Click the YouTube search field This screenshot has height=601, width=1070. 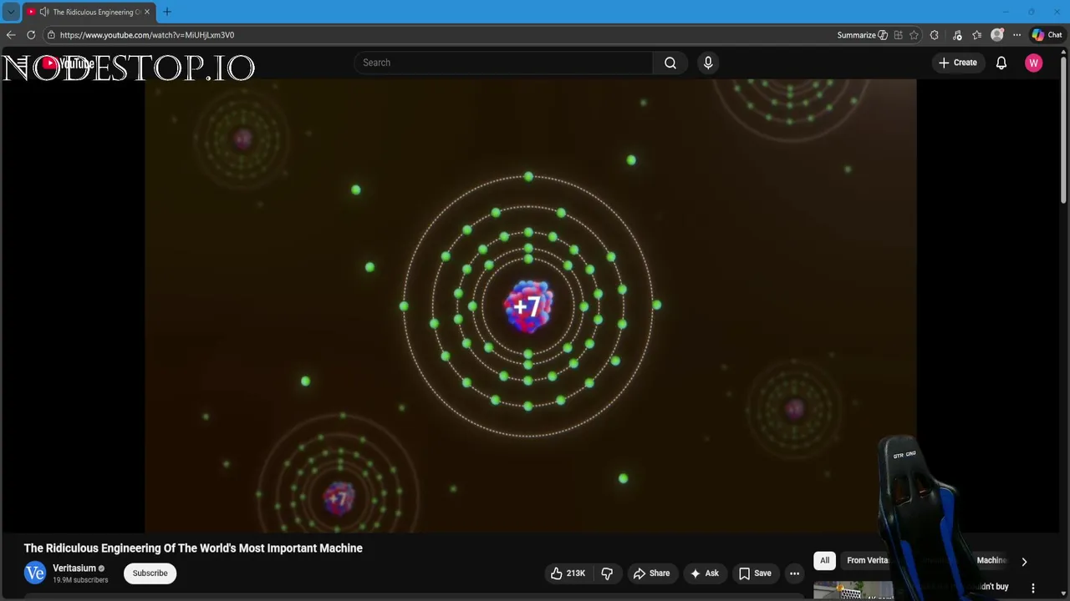tap(503, 63)
